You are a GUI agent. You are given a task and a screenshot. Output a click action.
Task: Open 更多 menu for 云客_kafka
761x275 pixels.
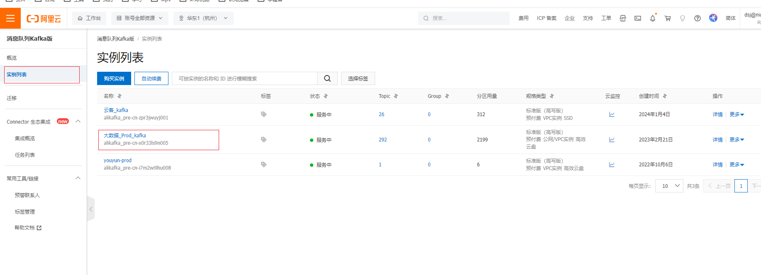coord(737,114)
